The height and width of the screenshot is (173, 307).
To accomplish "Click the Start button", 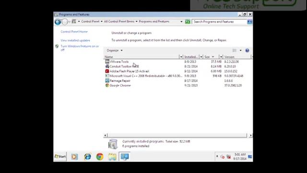I will pos(60,157).
